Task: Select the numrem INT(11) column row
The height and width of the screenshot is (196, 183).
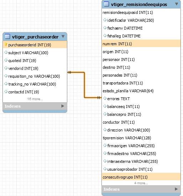Action: (141, 44)
